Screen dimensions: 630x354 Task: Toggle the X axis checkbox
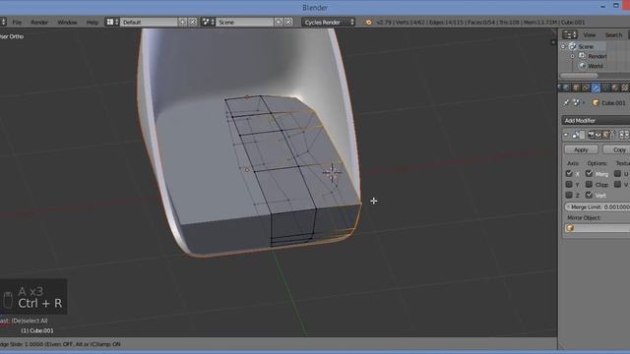pyautogui.click(x=569, y=173)
